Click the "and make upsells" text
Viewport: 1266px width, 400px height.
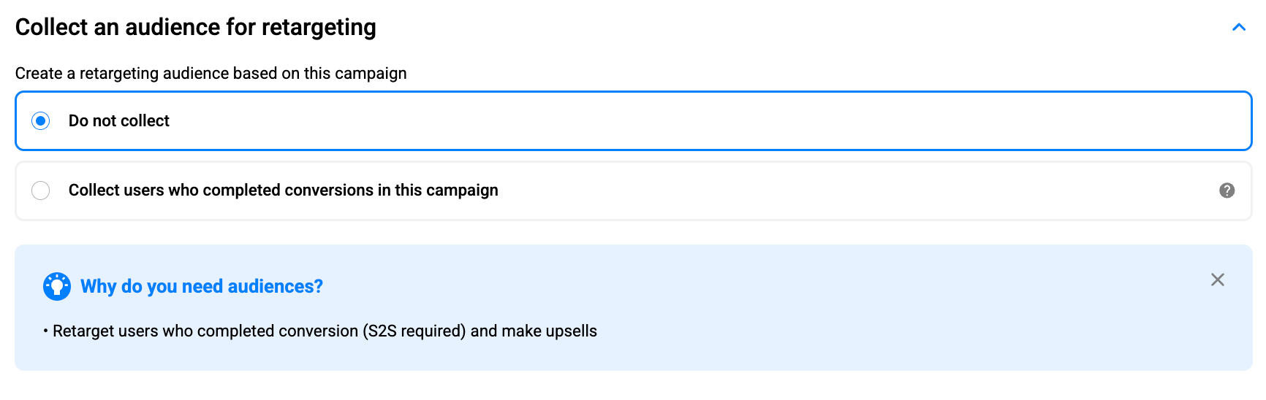[534, 331]
